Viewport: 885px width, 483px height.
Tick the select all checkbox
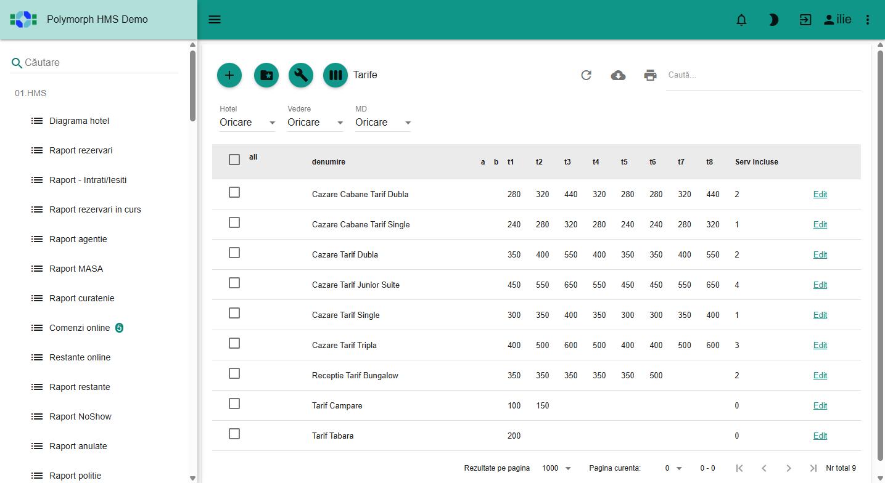[x=234, y=160]
